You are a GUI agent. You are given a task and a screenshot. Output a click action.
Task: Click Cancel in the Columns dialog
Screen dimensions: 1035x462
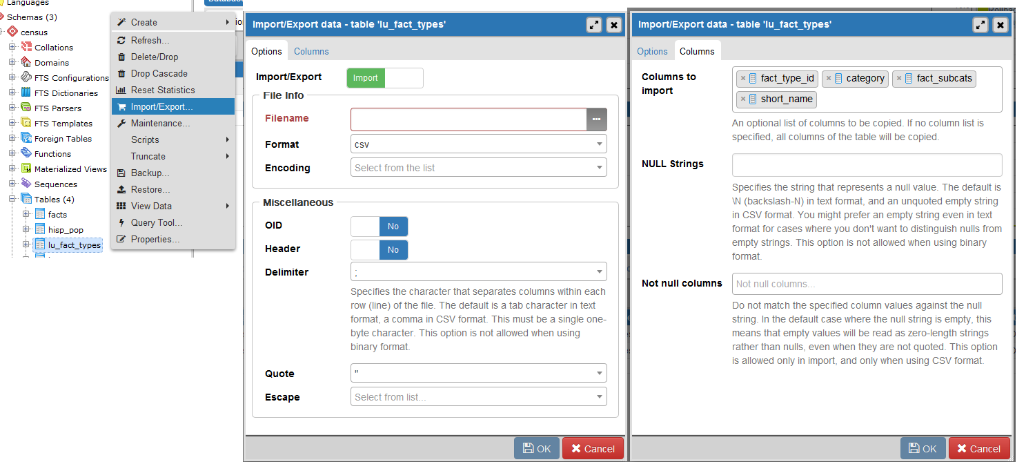[x=979, y=449]
